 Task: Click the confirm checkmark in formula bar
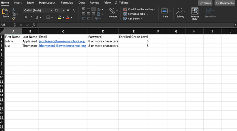tap(27, 25)
